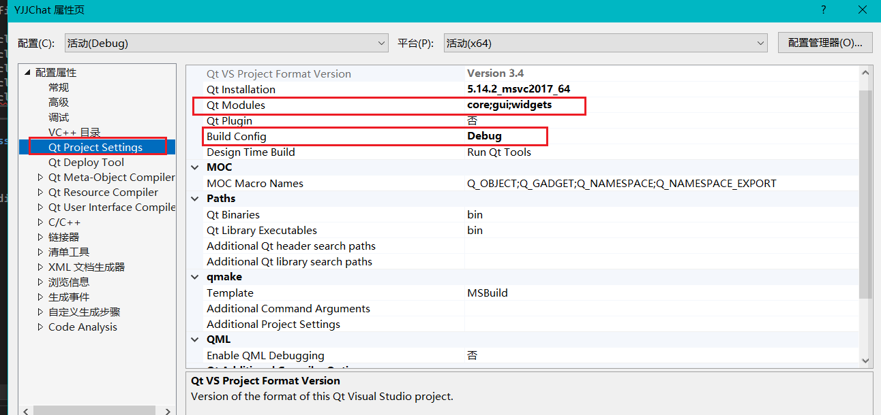Click the property grid scrollbar down arrow

click(x=865, y=361)
